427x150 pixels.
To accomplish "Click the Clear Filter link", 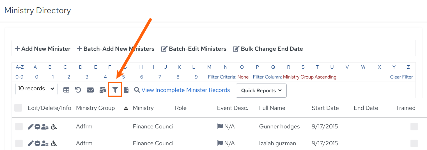I will tap(401, 77).
